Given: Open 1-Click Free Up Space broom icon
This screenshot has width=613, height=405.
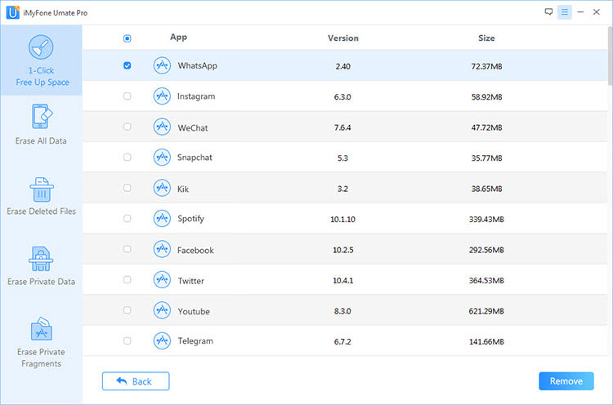Looking at the screenshot, I should pos(41,47).
